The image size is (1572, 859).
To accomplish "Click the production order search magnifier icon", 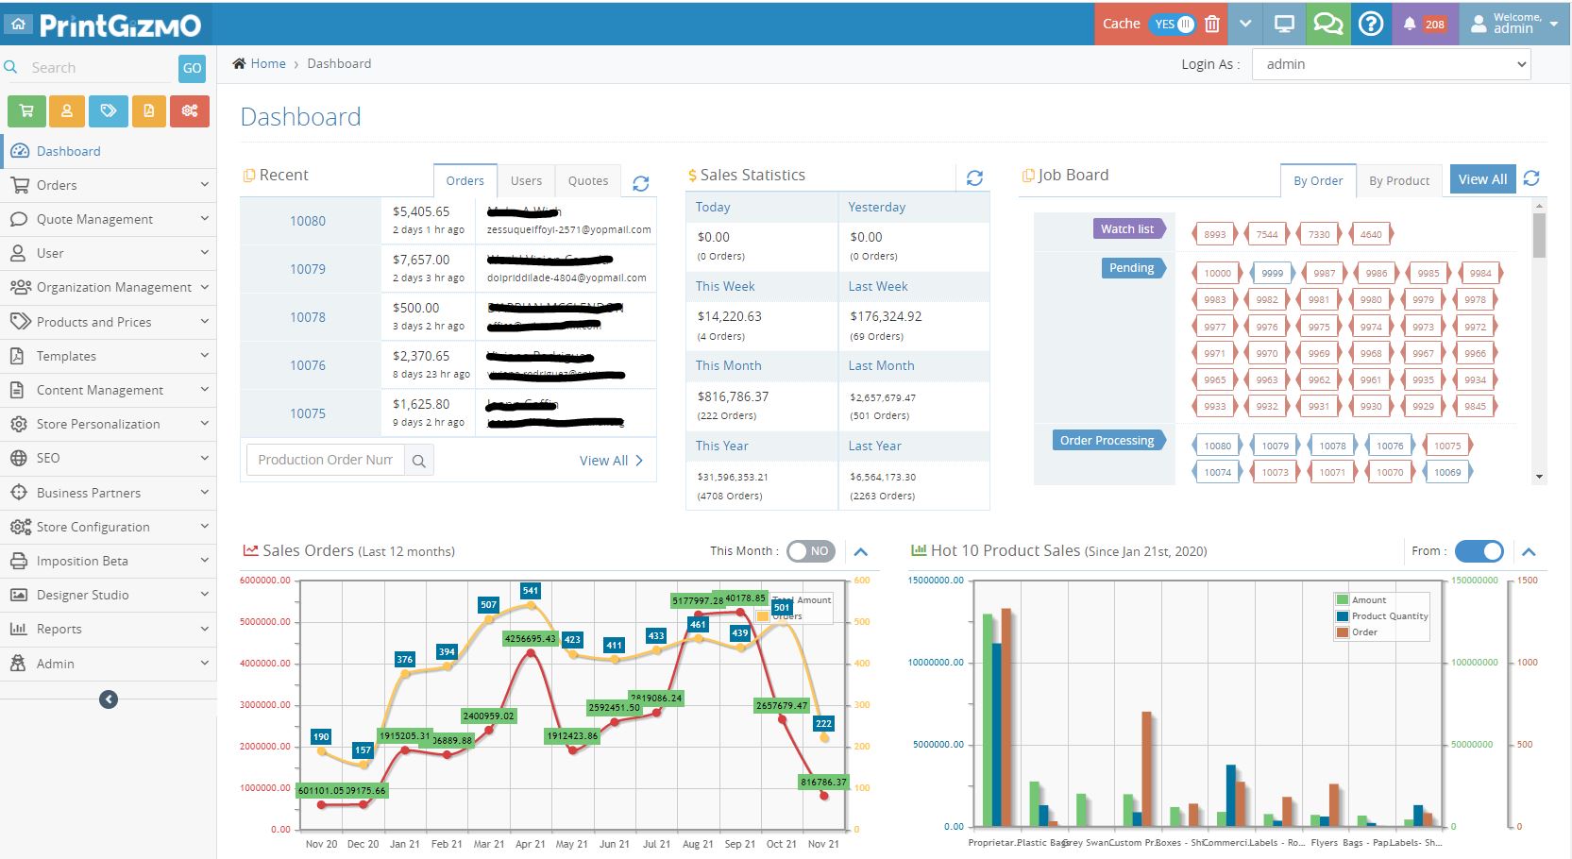I will pyautogui.click(x=419, y=461).
